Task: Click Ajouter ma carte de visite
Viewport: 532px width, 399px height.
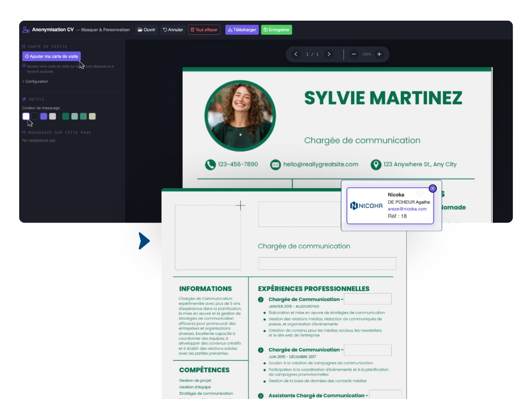Action: point(51,56)
